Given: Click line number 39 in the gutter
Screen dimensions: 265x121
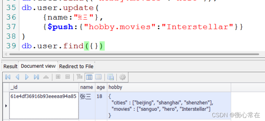Looking at the screenshot, I should [11, 46].
